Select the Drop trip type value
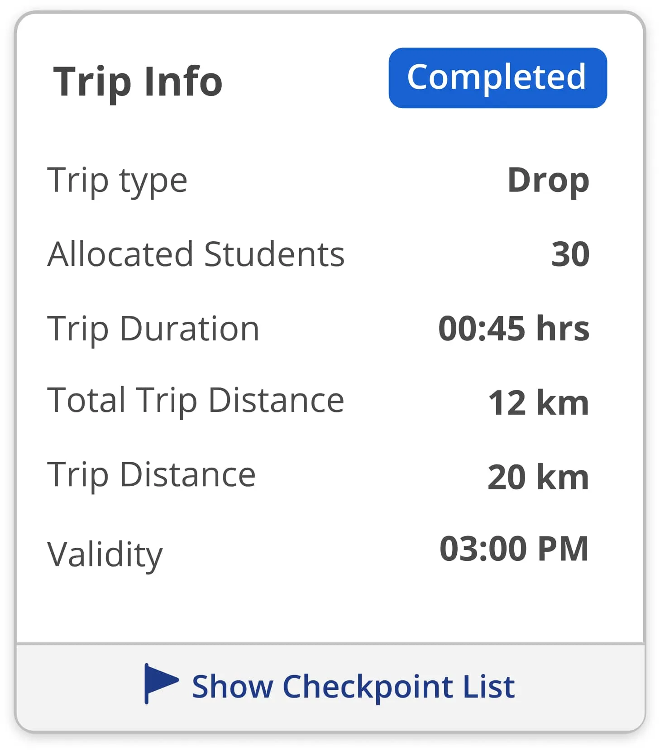The width and height of the screenshot is (660, 751). (548, 181)
